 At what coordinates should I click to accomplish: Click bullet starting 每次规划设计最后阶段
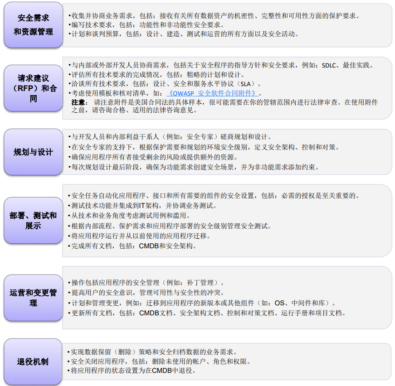click(194, 167)
